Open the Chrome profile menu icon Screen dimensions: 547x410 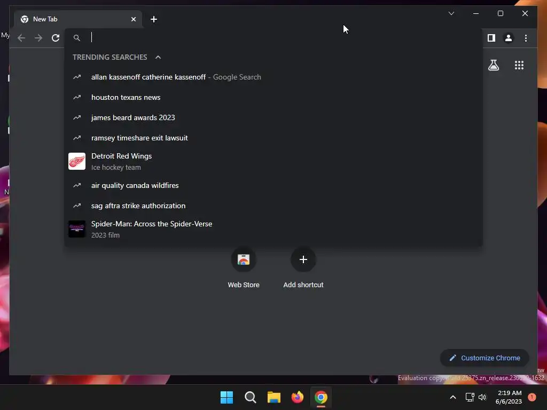point(509,38)
